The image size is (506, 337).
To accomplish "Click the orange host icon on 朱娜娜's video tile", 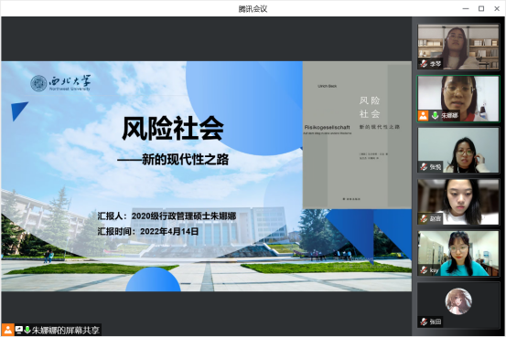I will point(423,115).
